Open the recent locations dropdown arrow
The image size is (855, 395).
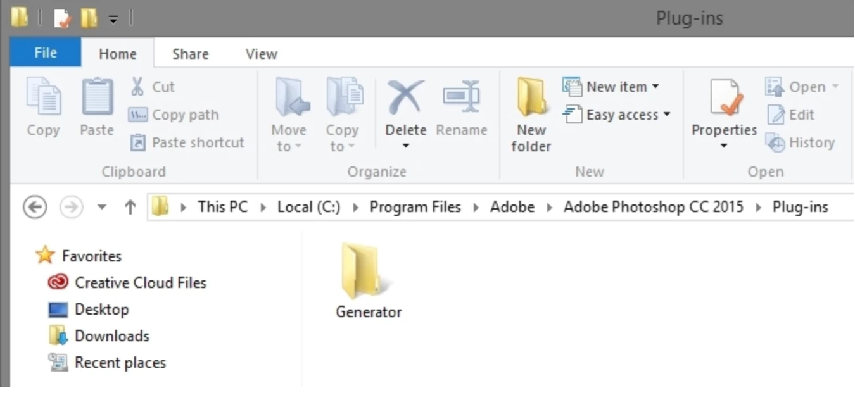102,207
